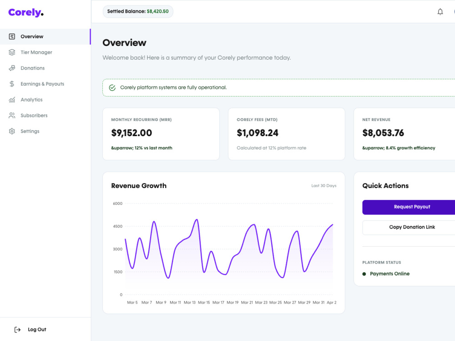Viewport: 455px width, 341px height.
Task: Click the Settled Balance pill
Action: coord(138,11)
